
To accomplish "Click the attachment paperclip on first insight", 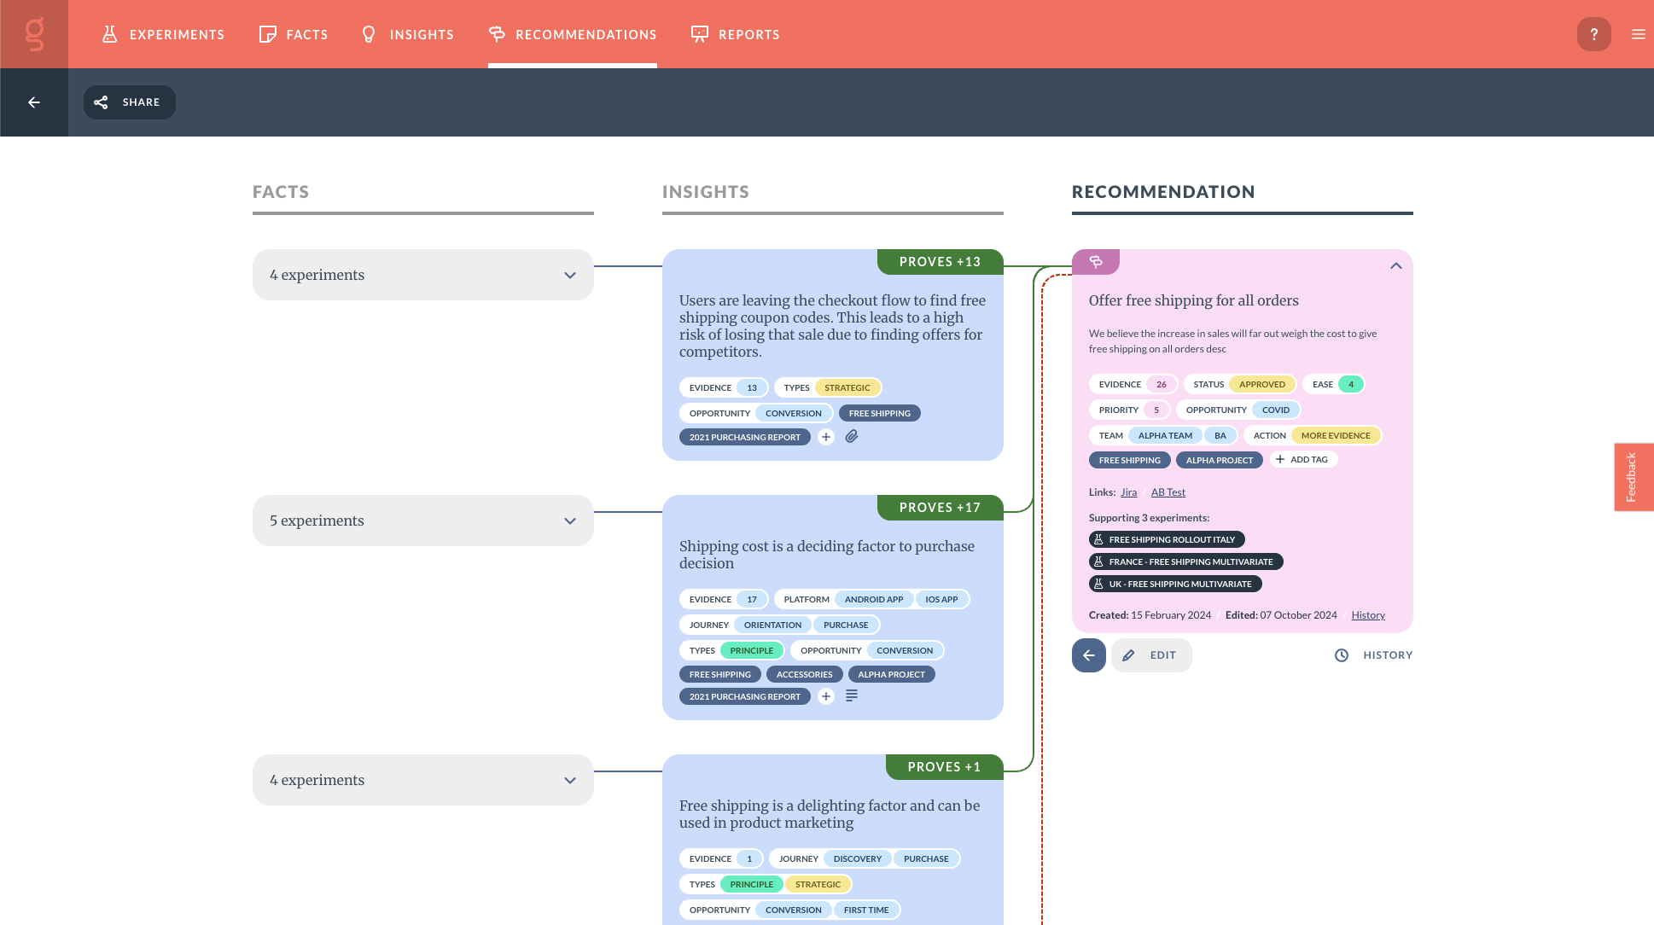I will click(x=852, y=437).
